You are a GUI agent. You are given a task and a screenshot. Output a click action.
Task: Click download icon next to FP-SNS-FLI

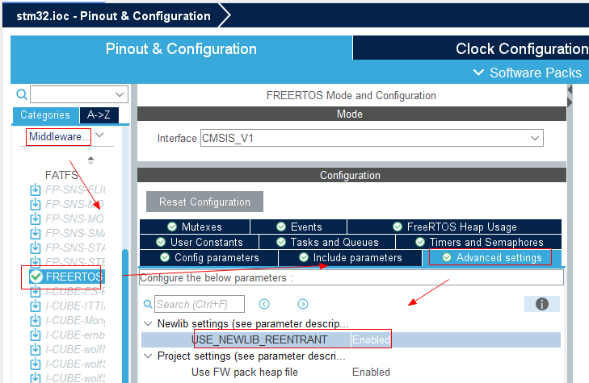click(36, 190)
